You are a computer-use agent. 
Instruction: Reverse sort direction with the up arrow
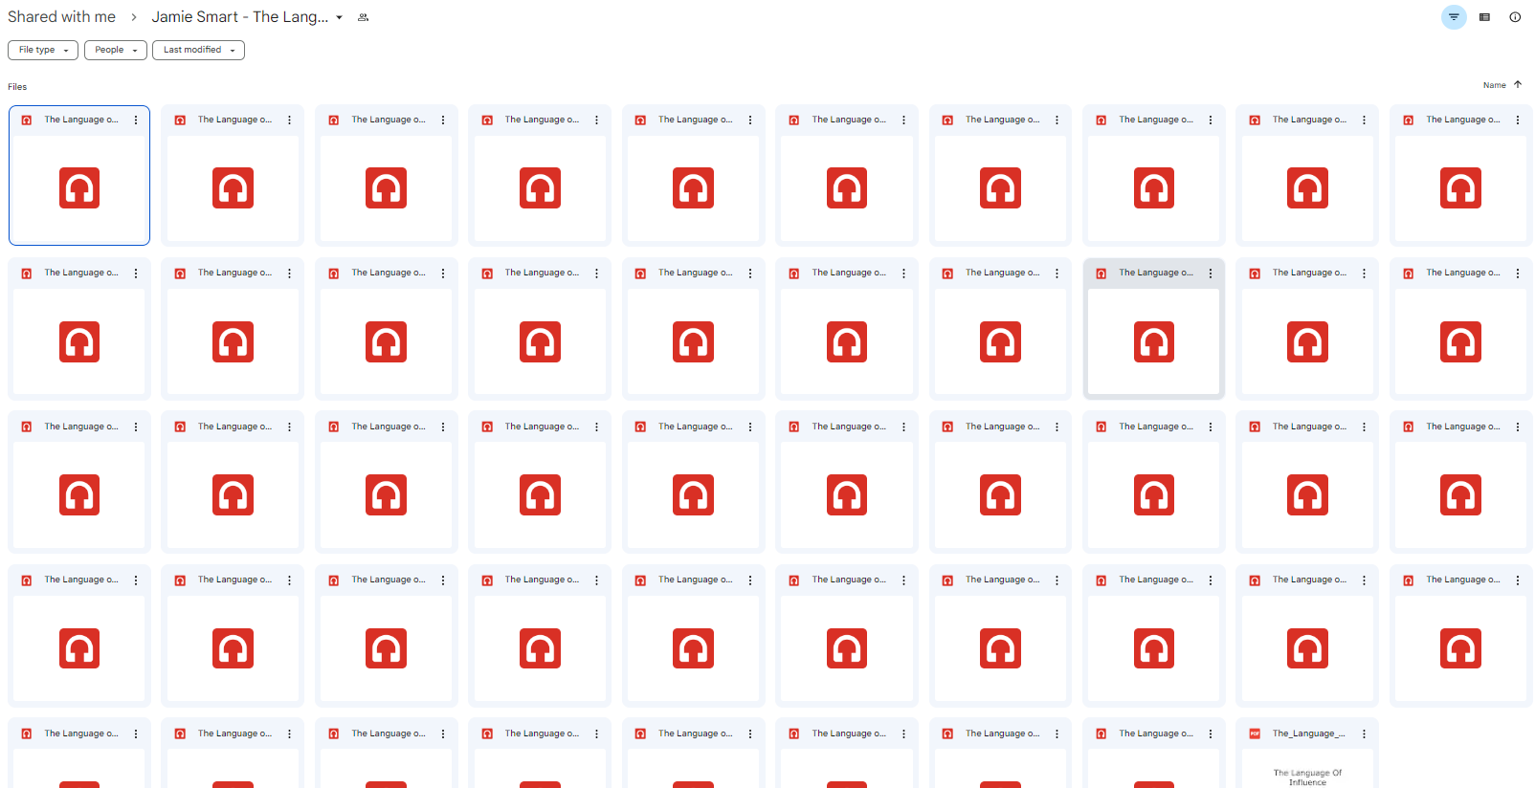(x=1518, y=85)
